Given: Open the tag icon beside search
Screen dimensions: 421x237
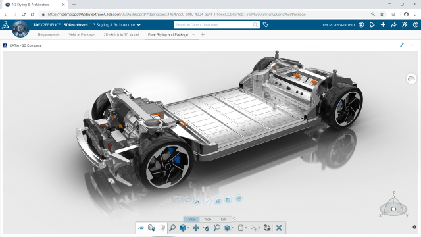Looking at the screenshot, I should [265, 25].
